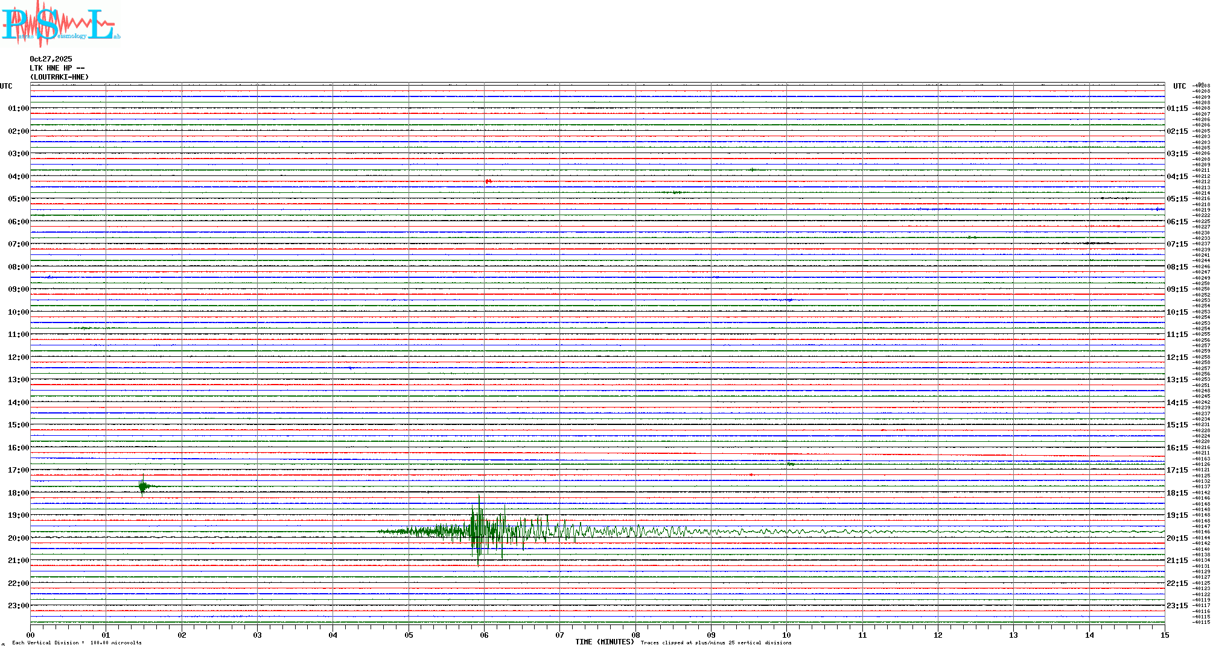Click the 06 minute tick on bottom axis
The image size is (1213, 651).
point(484,635)
